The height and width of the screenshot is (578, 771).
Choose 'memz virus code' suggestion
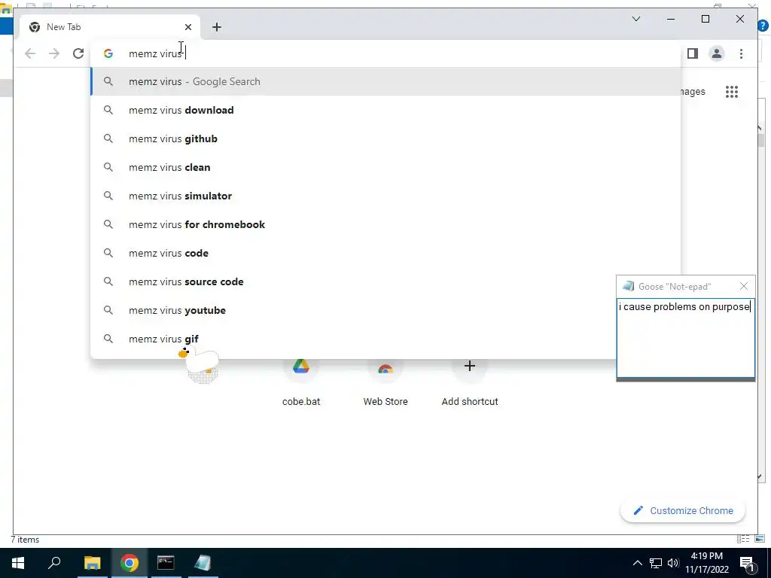point(386,253)
